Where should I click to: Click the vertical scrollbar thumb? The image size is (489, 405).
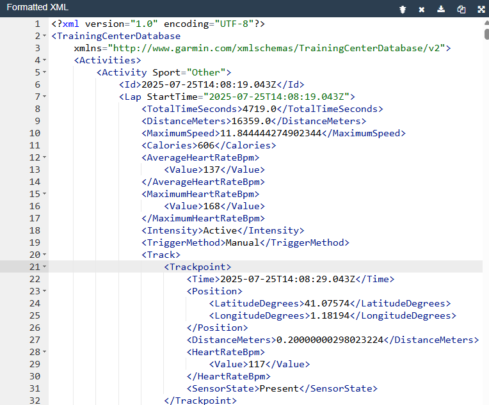[x=486, y=35]
